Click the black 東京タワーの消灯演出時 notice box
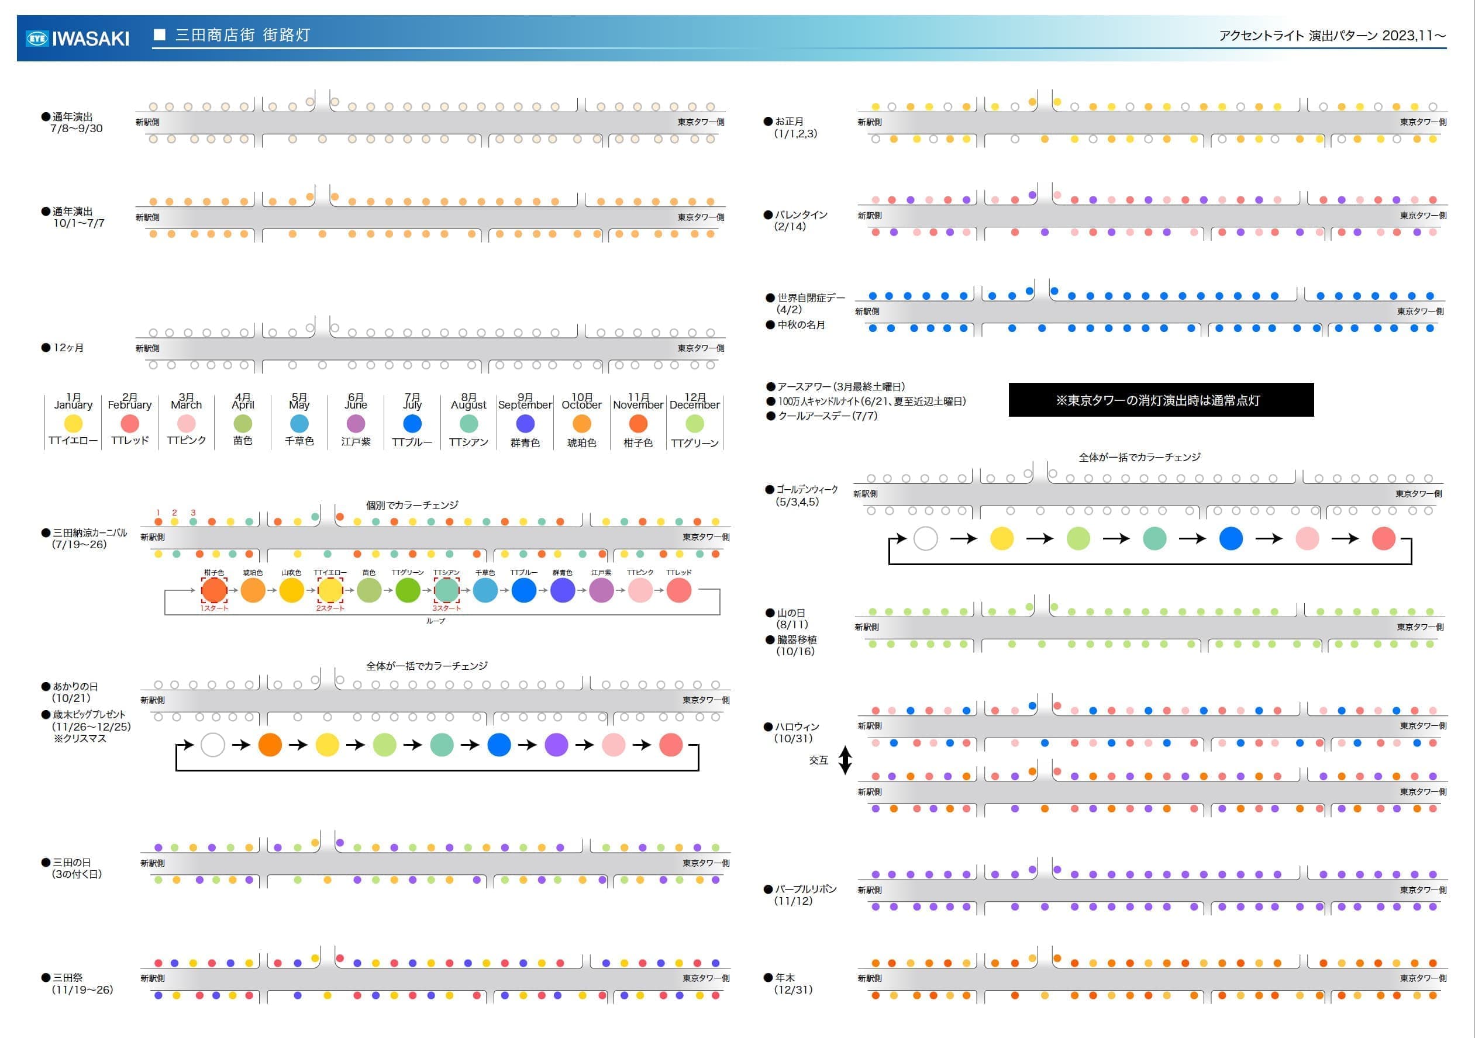 click(1160, 400)
